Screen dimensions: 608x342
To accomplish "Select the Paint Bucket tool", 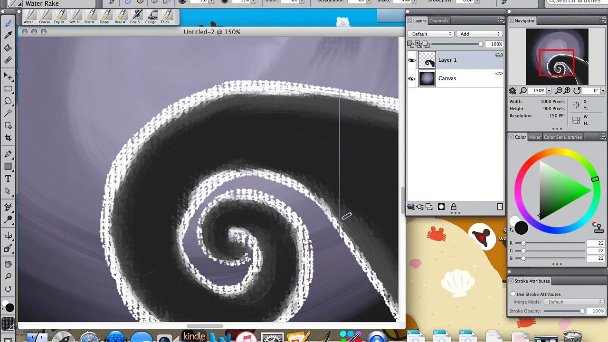I will 8,48.
